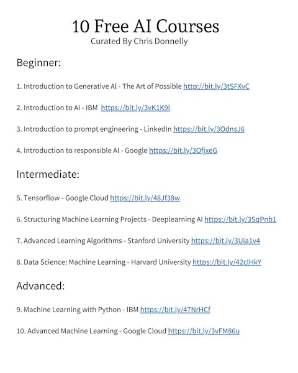
Task: Open the Generative AI Art of Possible link
Action: 216,86
